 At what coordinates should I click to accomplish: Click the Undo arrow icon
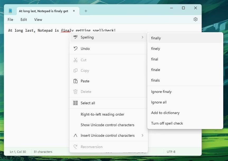[75, 49]
